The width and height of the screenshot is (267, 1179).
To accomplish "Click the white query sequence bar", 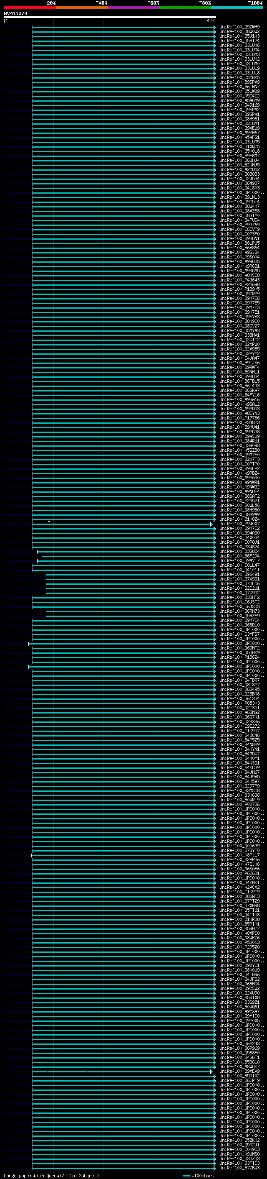I will [110, 18].
